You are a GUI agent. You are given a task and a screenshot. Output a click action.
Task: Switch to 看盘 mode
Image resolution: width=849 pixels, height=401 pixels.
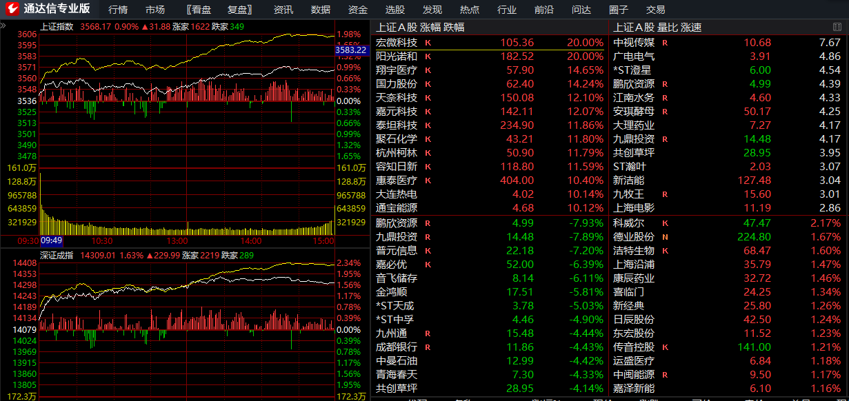point(199,10)
